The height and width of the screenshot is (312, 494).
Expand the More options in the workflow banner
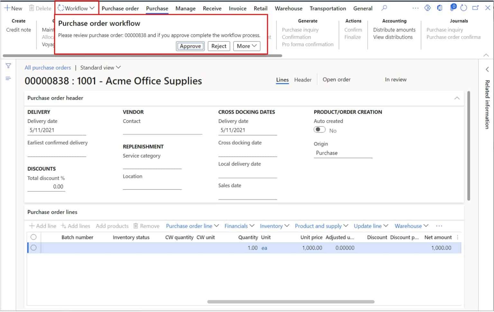pos(246,46)
